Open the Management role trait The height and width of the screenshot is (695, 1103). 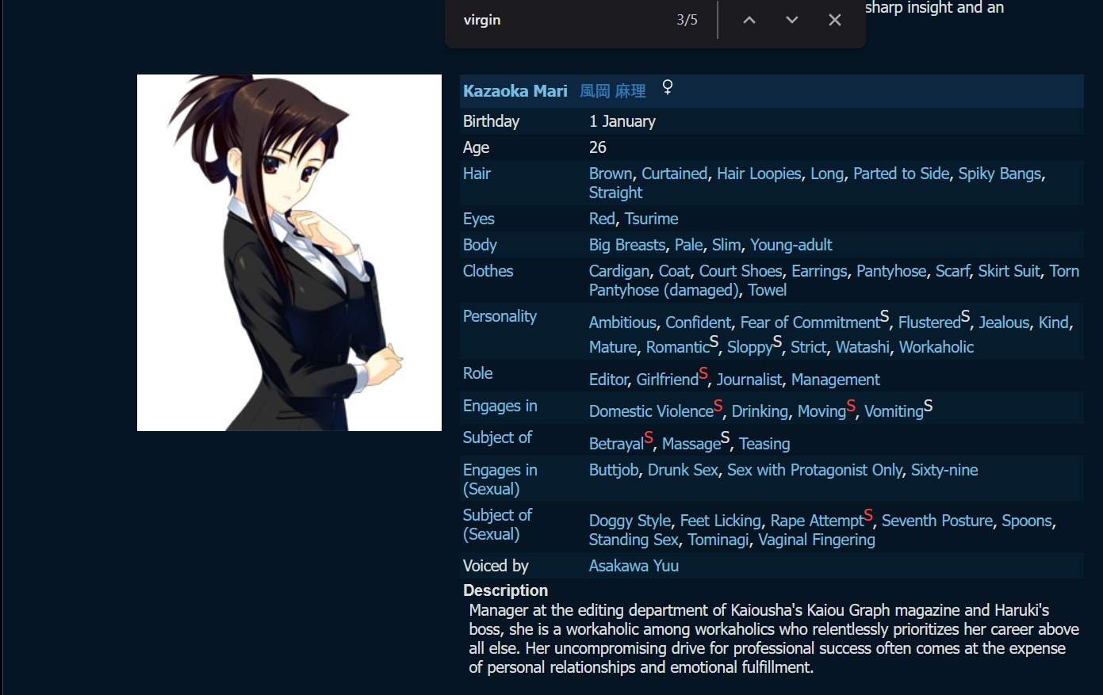pos(836,380)
